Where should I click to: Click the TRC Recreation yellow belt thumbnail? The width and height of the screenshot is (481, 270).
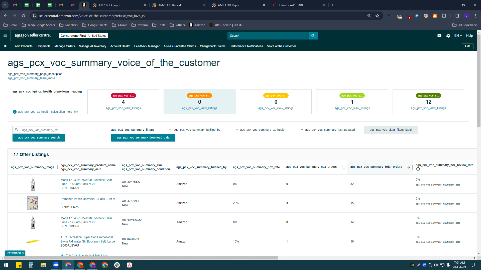point(33,241)
